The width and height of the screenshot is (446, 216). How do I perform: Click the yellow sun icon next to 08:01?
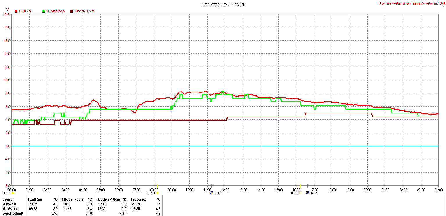click(13, 193)
